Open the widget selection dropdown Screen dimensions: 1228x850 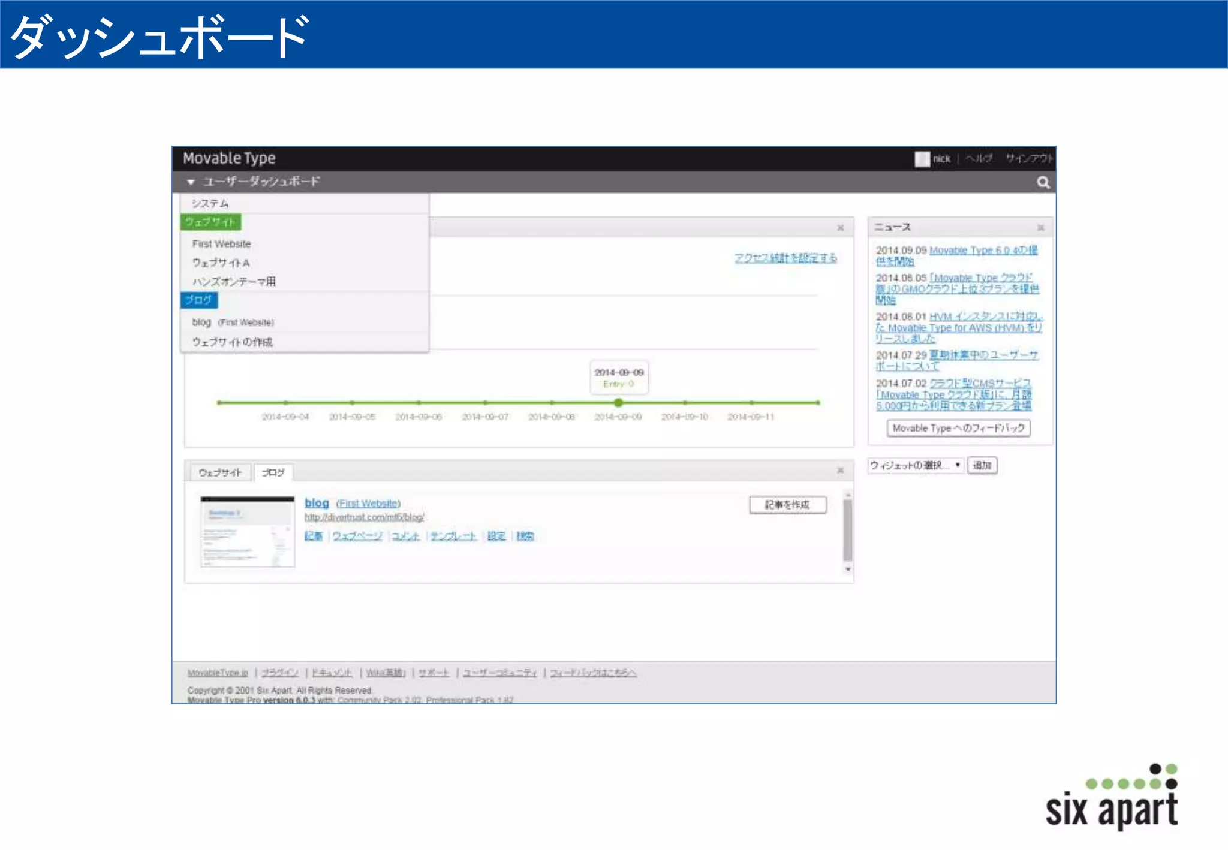(915, 465)
